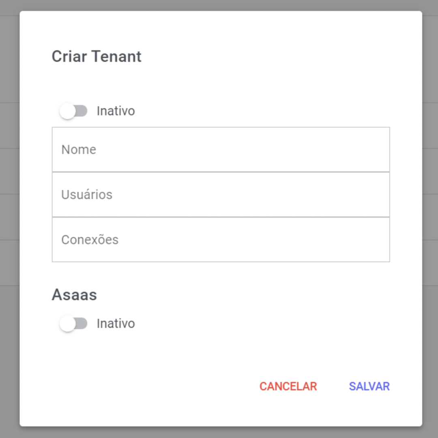Click the gray track of the tenant status switch
The height and width of the screenshot is (438, 438).
tap(82, 111)
